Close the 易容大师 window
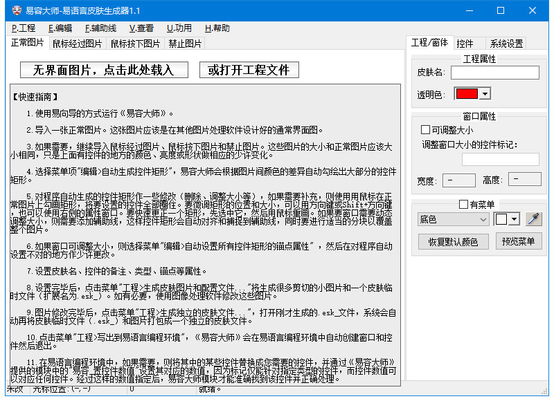554x401 pixels. pos(533,10)
